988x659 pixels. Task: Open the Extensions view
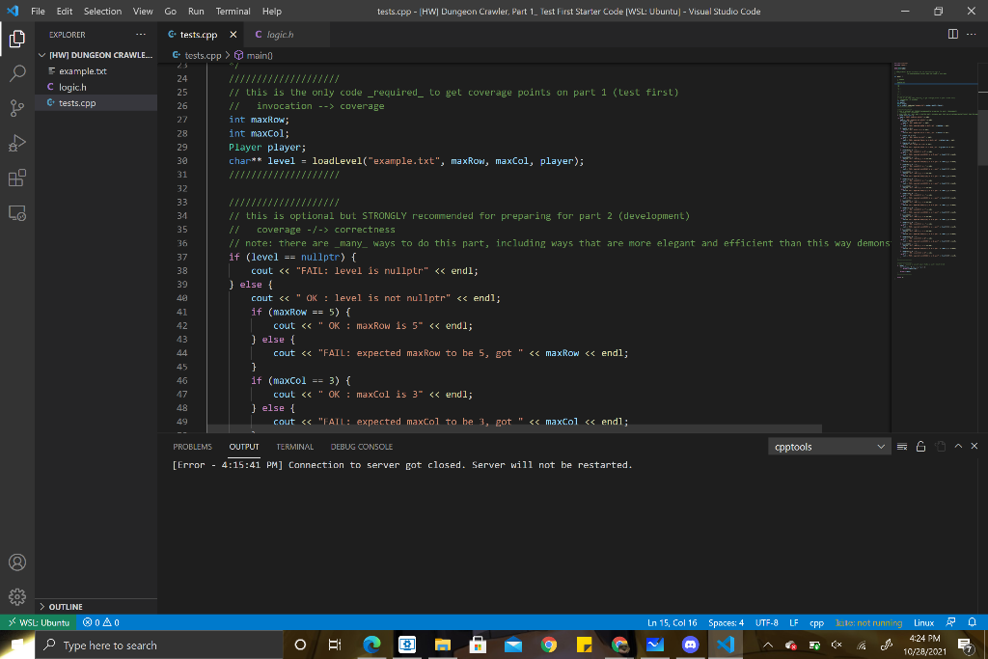click(x=17, y=178)
